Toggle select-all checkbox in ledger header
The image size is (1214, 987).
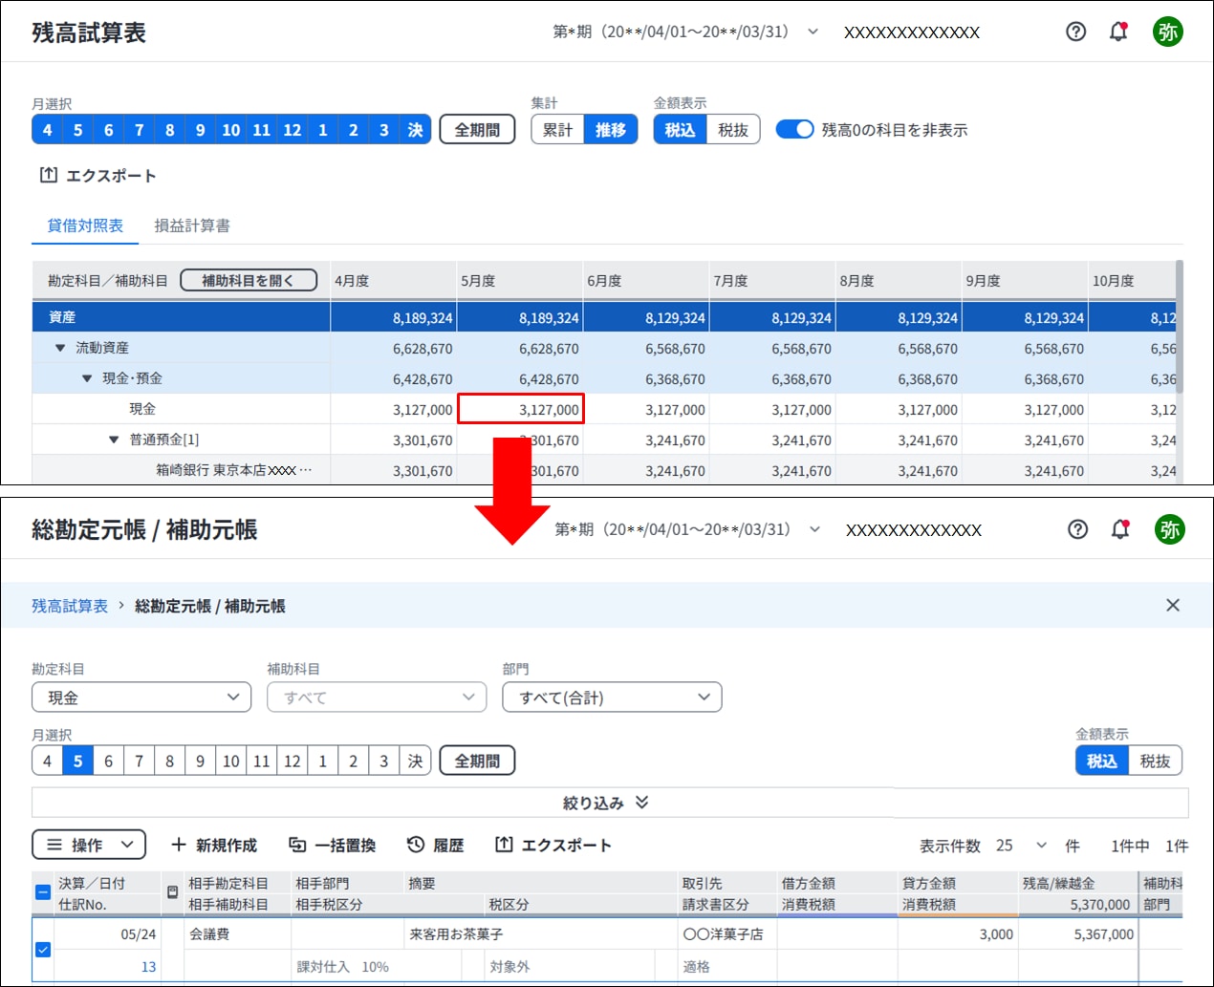point(43,892)
